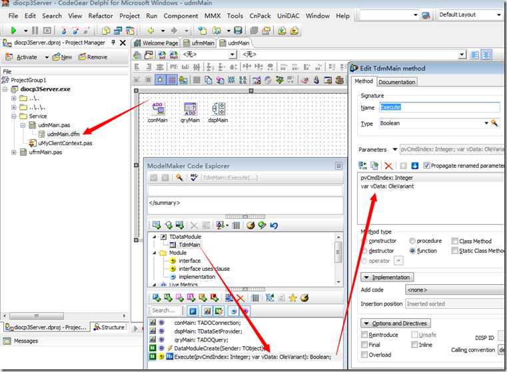Open the Parameters dropdown arrow

click(x=394, y=149)
